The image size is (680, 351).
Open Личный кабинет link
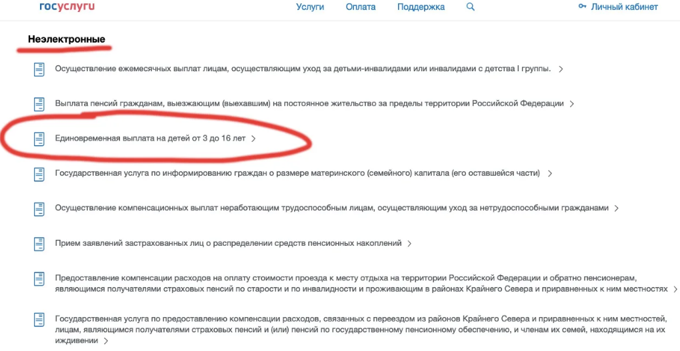625,7
